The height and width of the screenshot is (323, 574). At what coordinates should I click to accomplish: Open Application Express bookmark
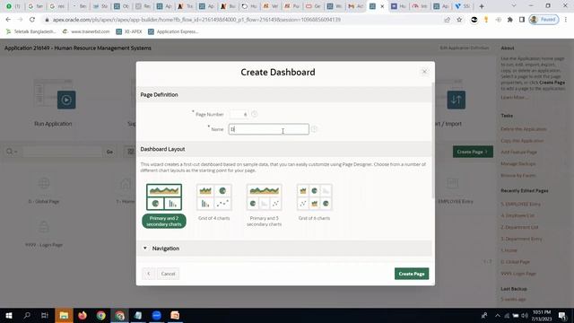tap(173, 31)
